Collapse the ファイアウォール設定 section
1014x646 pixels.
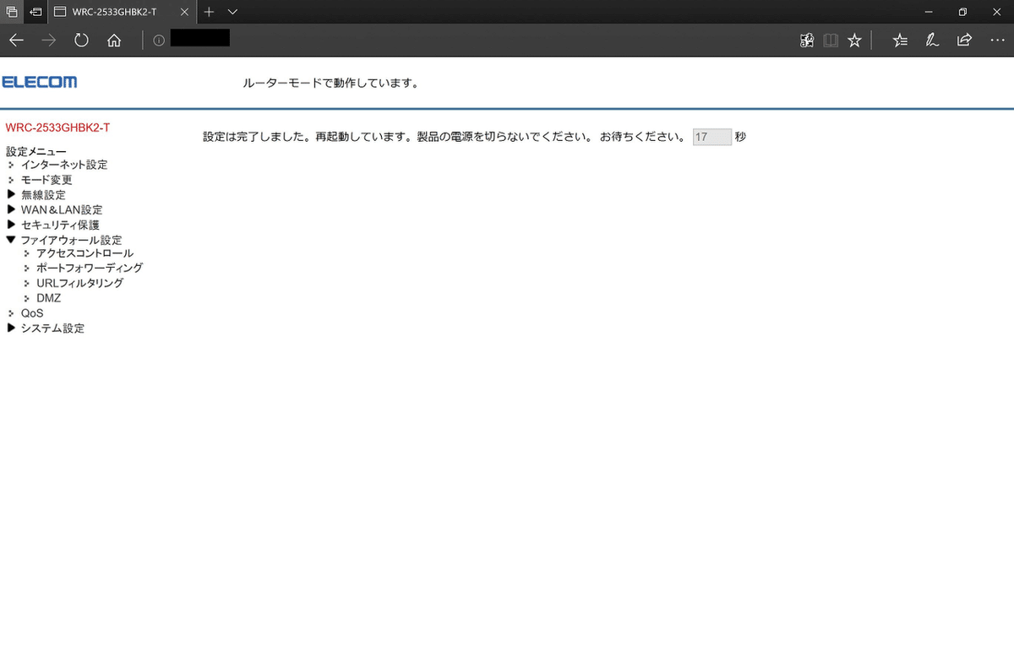[72, 239]
